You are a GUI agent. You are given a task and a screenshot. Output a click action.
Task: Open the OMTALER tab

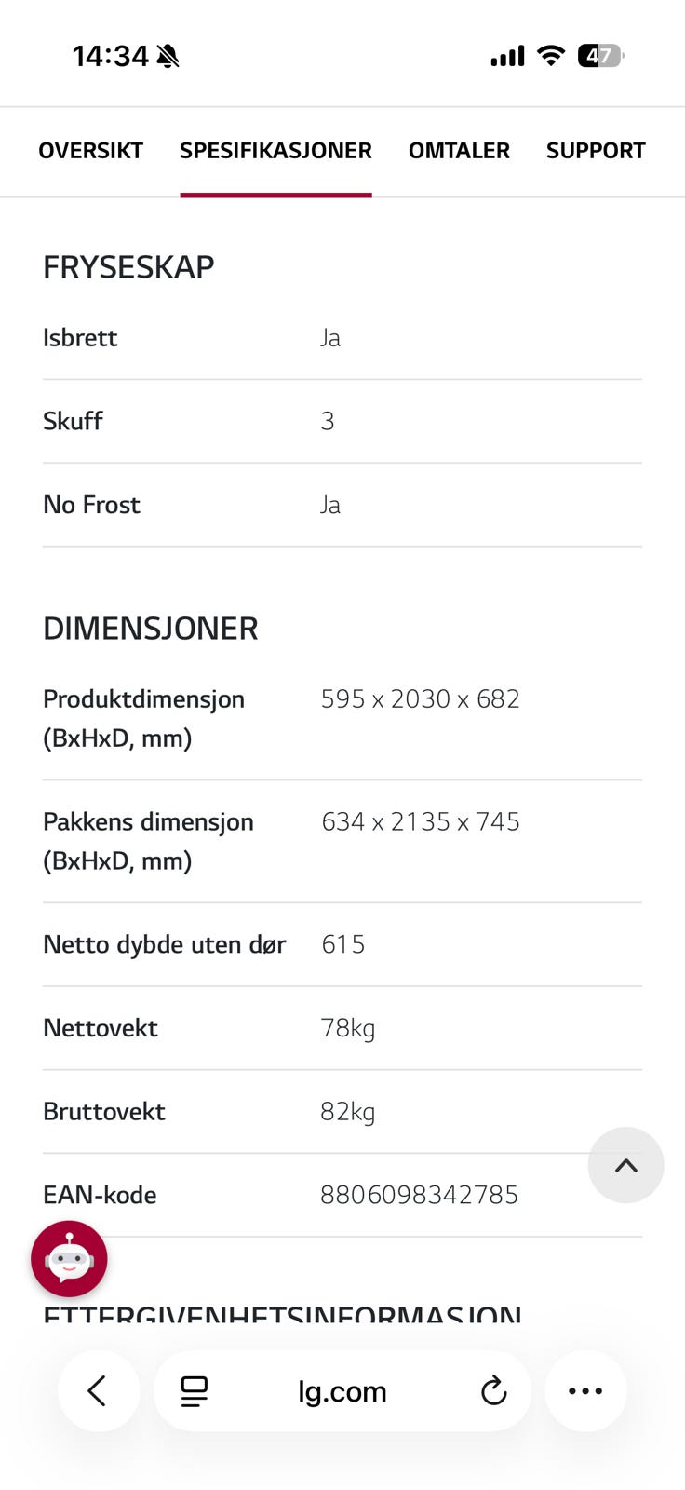click(459, 151)
